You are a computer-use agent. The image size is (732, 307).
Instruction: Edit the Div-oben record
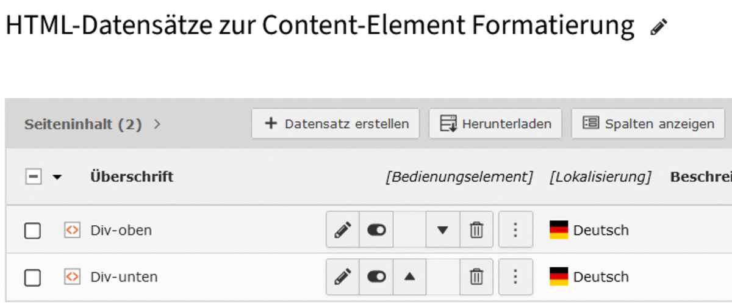coord(343,230)
